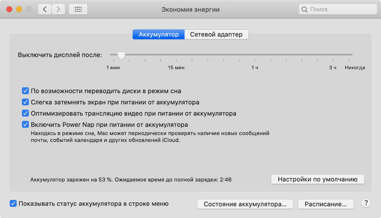Go back with the left arrow button

point(45,9)
